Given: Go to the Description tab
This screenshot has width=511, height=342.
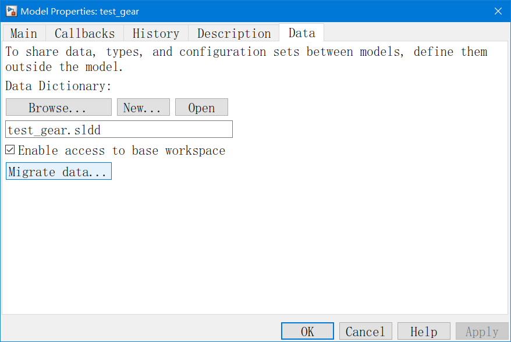Looking at the screenshot, I should tap(233, 33).
